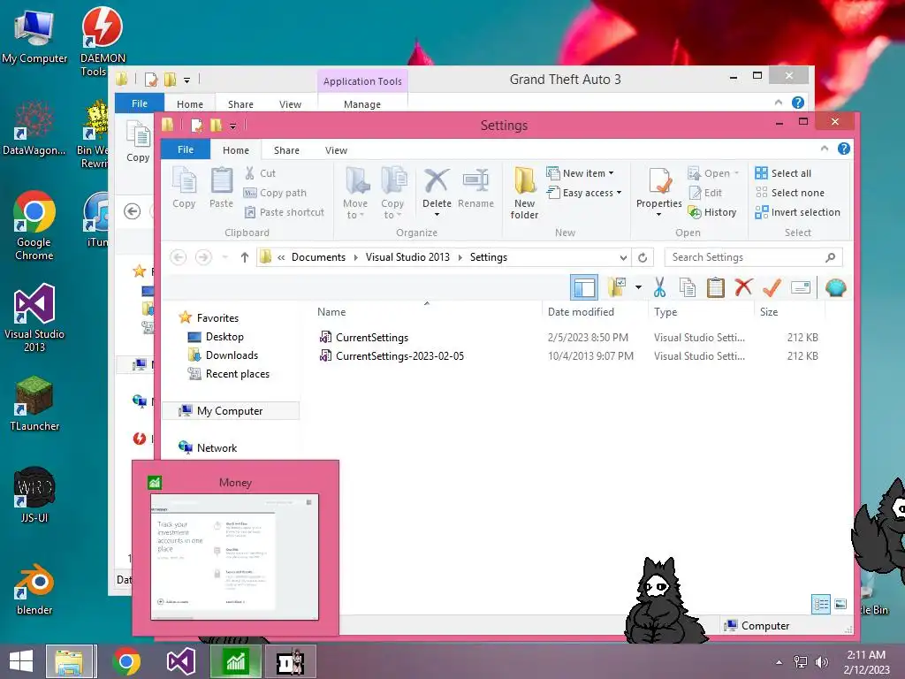Click Cut in Clipboard group
The width and height of the screenshot is (905, 679).
pos(260,173)
